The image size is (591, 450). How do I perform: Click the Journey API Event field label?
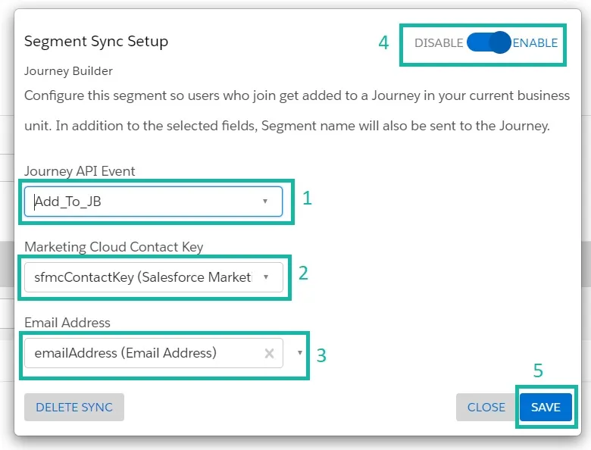(80, 171)
